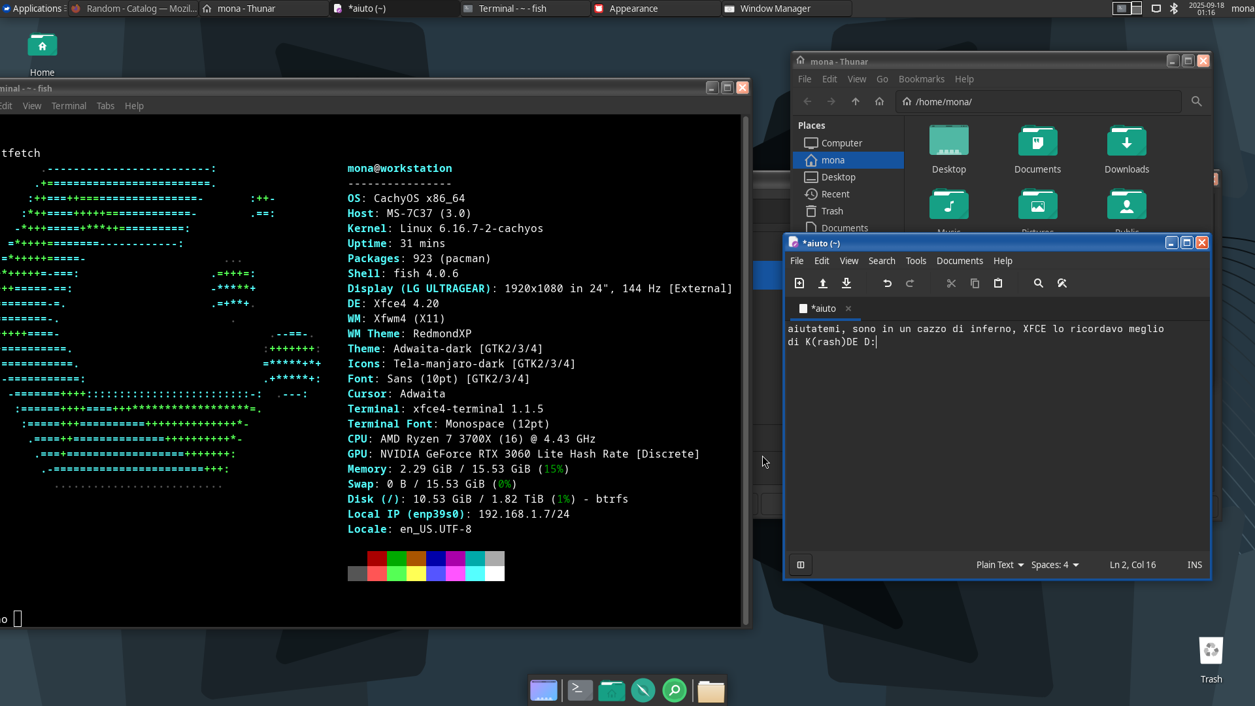Open Plain Text filetype dropdown
1255x706 pixels.
(x=999, y=565)
